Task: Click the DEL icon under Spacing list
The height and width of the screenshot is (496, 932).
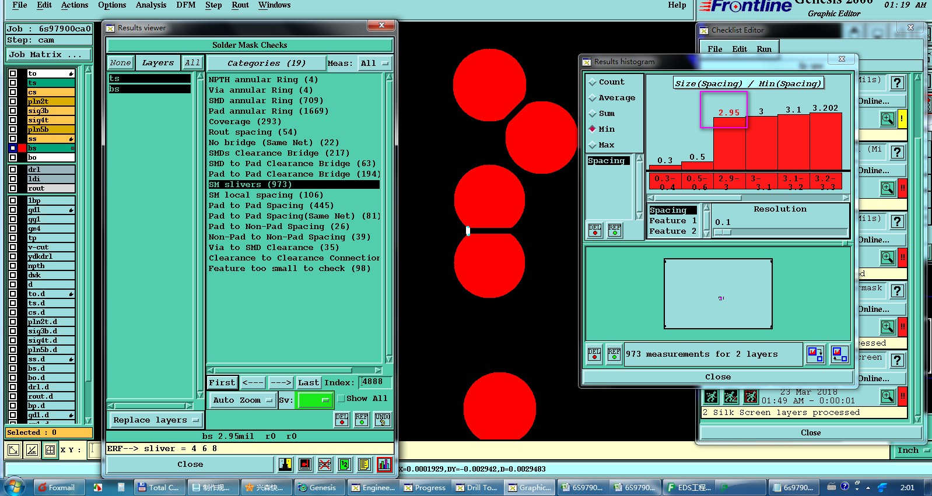Action: tap(595, 230)
